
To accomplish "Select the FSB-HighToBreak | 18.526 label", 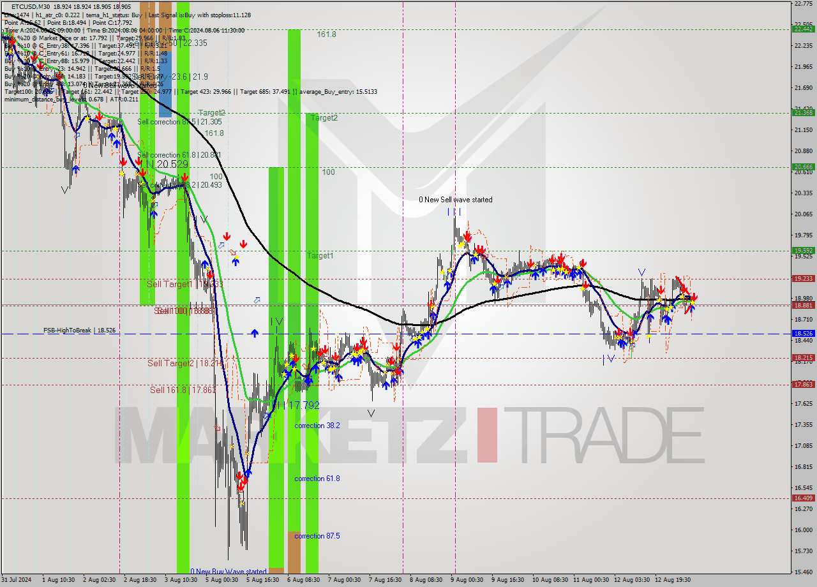I will (x=80, y=331).
